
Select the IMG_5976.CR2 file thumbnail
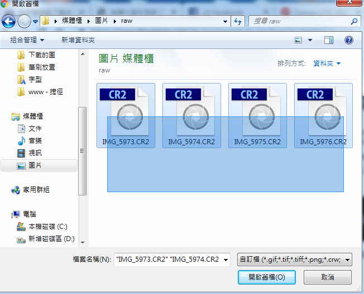tap(323, 115)
